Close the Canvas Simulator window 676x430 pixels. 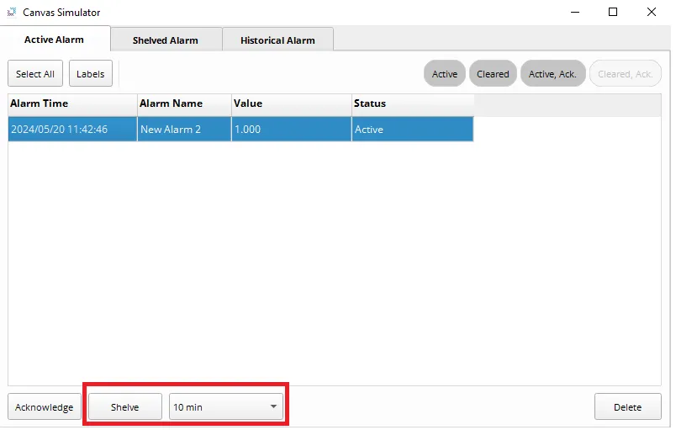652,13
